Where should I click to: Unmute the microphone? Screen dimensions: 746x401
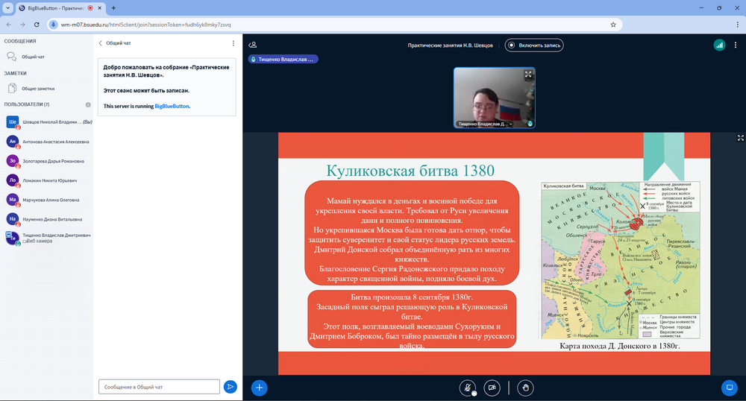tap(468, 387)
